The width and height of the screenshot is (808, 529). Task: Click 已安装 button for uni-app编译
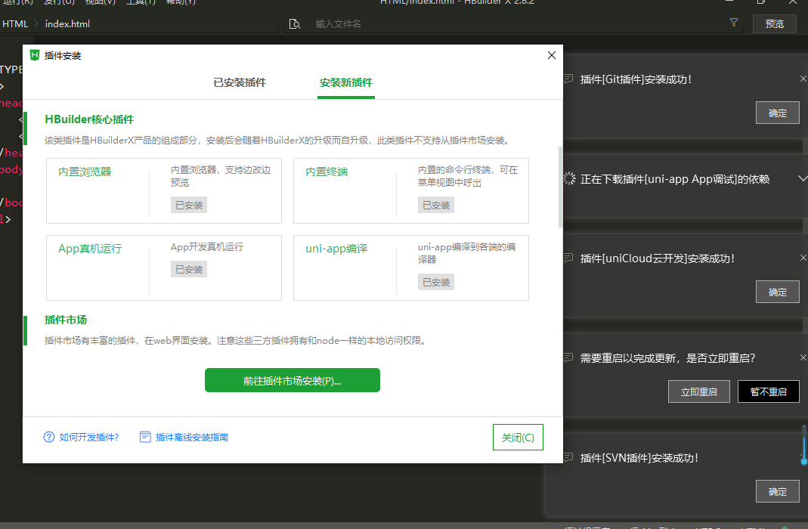click(436, 283)
